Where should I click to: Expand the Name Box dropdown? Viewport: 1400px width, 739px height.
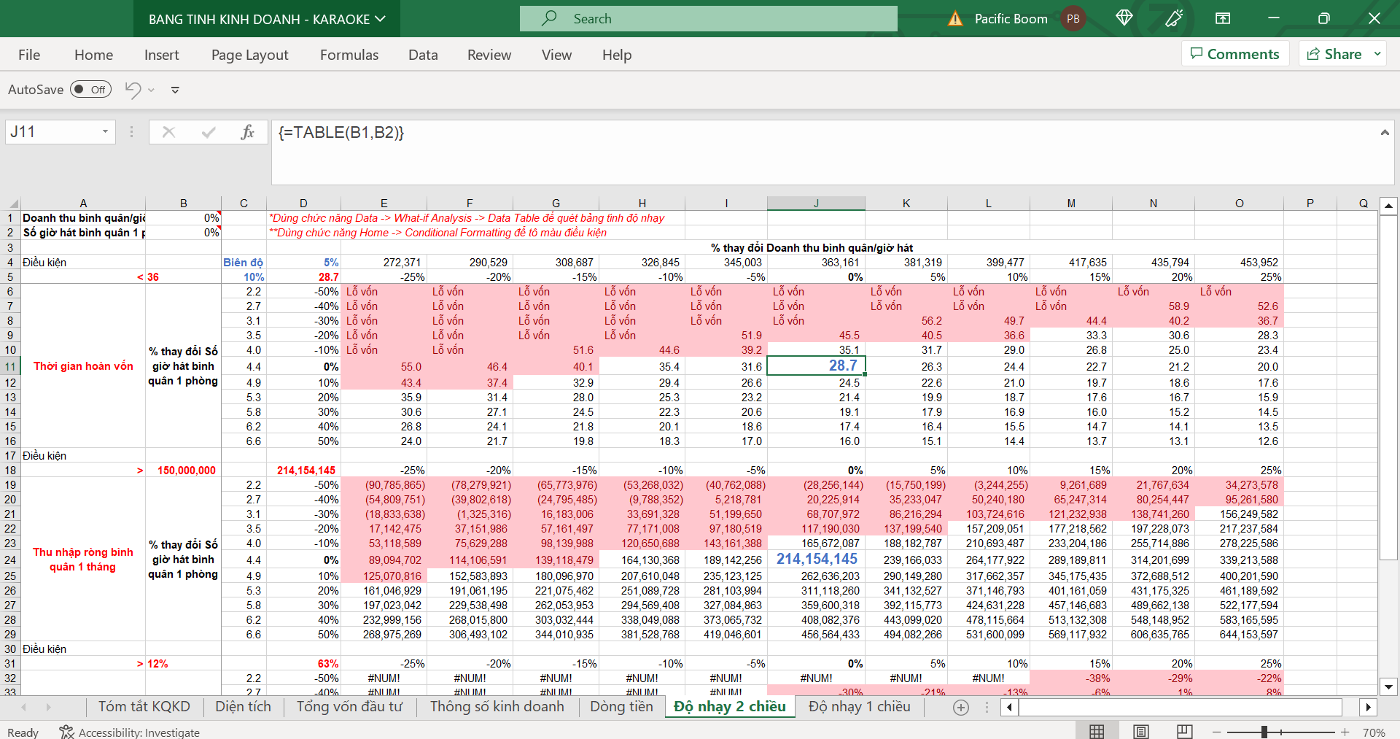click(105, 132)
